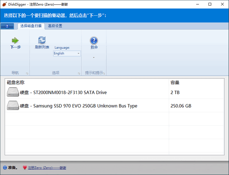229x175 pixels.
Task: Click the Refresh list icon (刷新列表)
Action: (42, 40)
